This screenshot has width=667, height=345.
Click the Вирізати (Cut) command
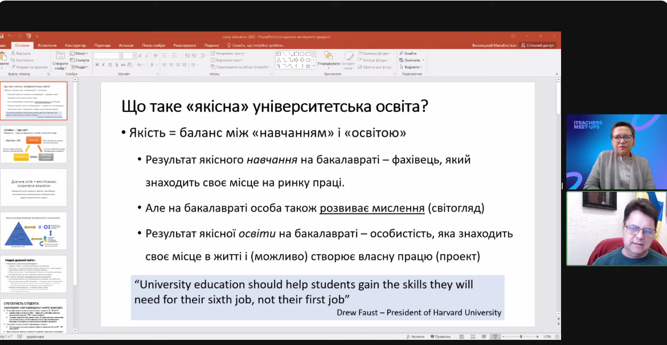(21, 54)
